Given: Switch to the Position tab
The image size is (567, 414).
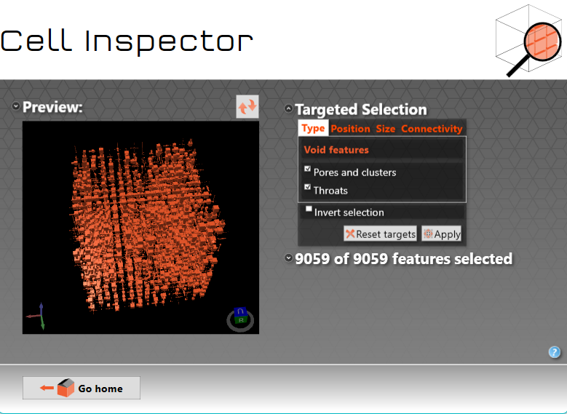Looking at the screenshot, I should 350,128.
